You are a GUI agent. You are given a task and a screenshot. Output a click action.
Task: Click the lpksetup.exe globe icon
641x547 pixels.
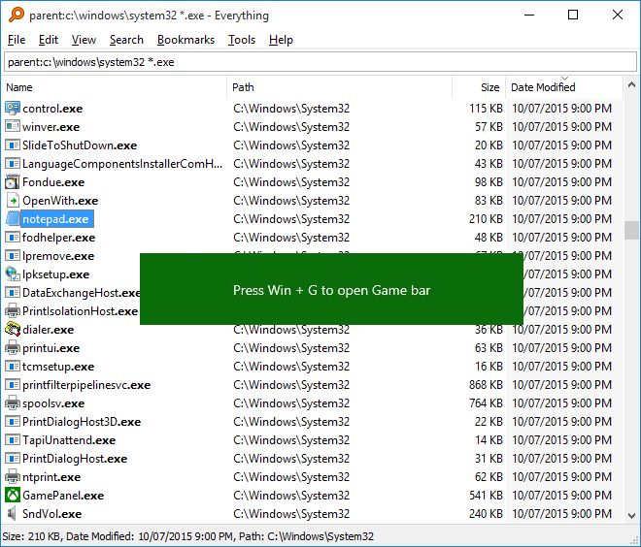[13, 273]
